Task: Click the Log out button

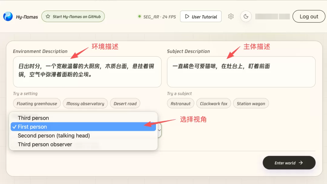Action: [x=309, y=16]
